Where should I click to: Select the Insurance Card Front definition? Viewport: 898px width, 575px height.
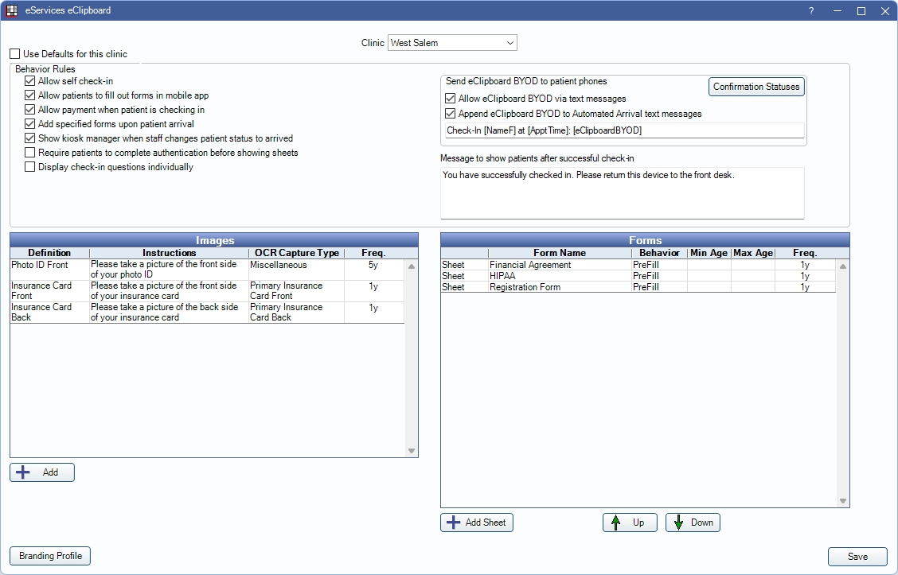coord(50,290)
